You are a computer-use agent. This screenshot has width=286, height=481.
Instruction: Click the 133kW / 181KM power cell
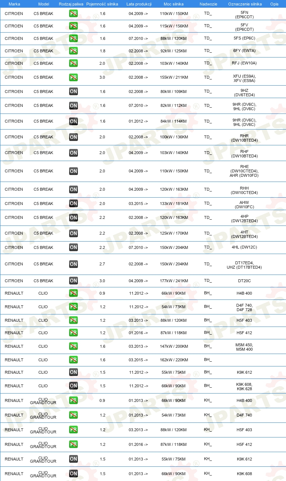pos(174,204)
